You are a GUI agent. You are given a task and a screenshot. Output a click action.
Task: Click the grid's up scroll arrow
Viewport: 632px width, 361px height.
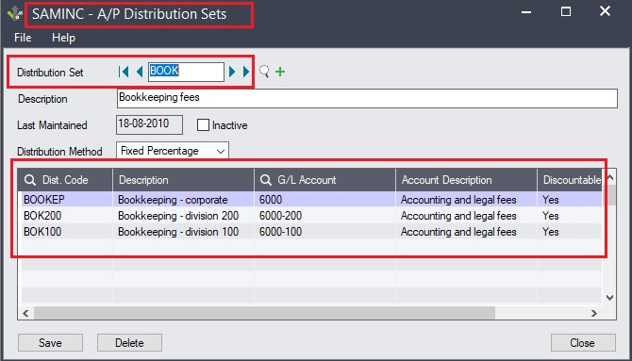609,178
